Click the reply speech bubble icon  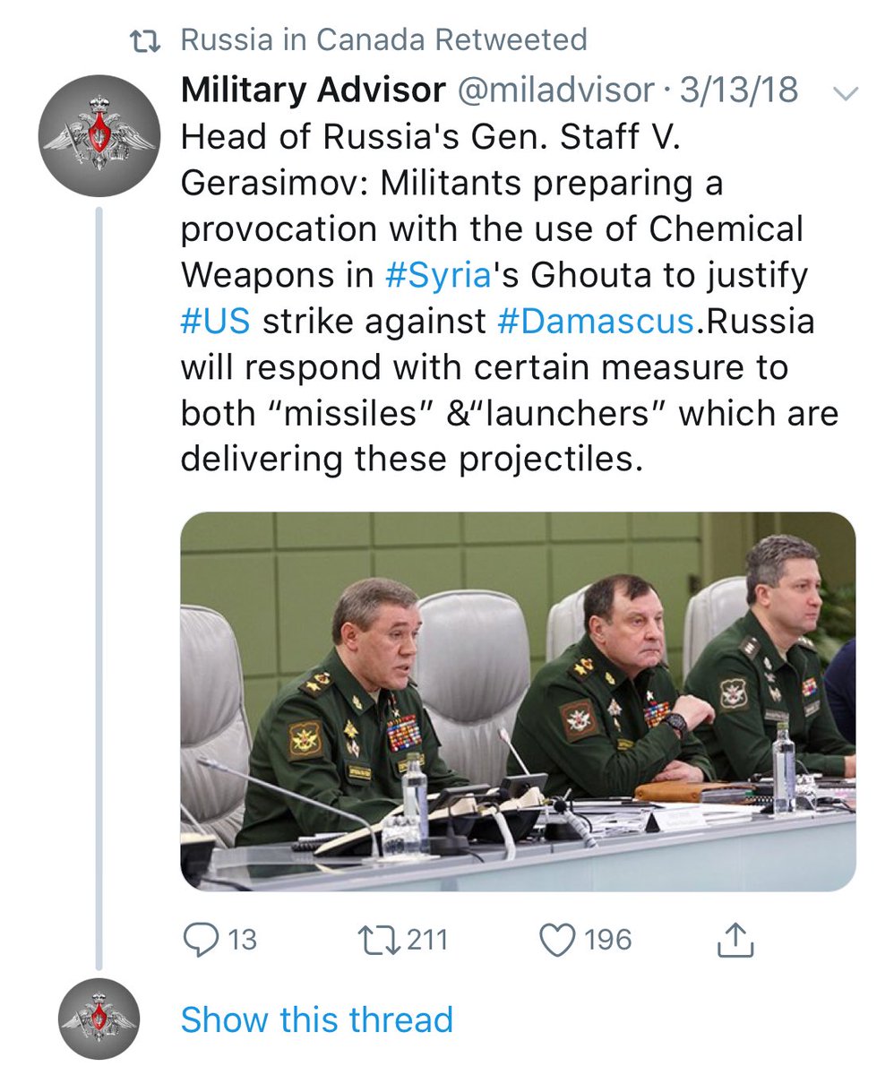(197, 939)
